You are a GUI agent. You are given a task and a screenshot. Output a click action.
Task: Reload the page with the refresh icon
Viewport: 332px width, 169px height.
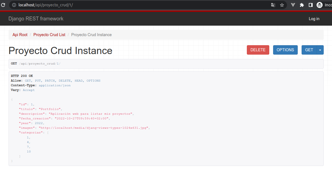3,5
